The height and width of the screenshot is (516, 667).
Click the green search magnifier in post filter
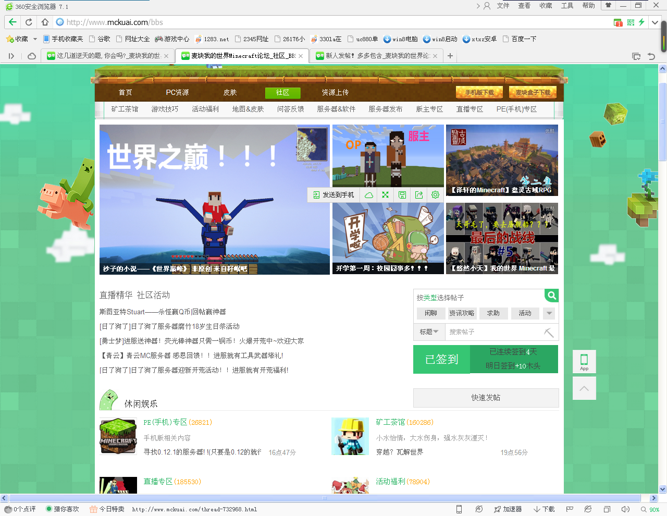(551, 296)
